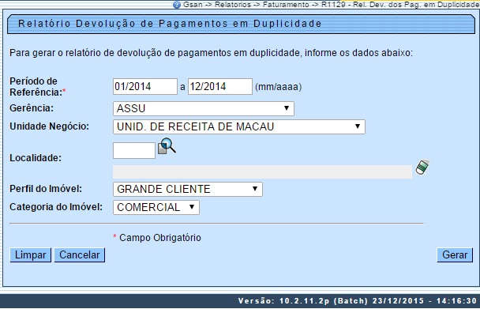Open Categoria do Imóvel dropdown
480x309 pixels.
[x=156, y=207]
